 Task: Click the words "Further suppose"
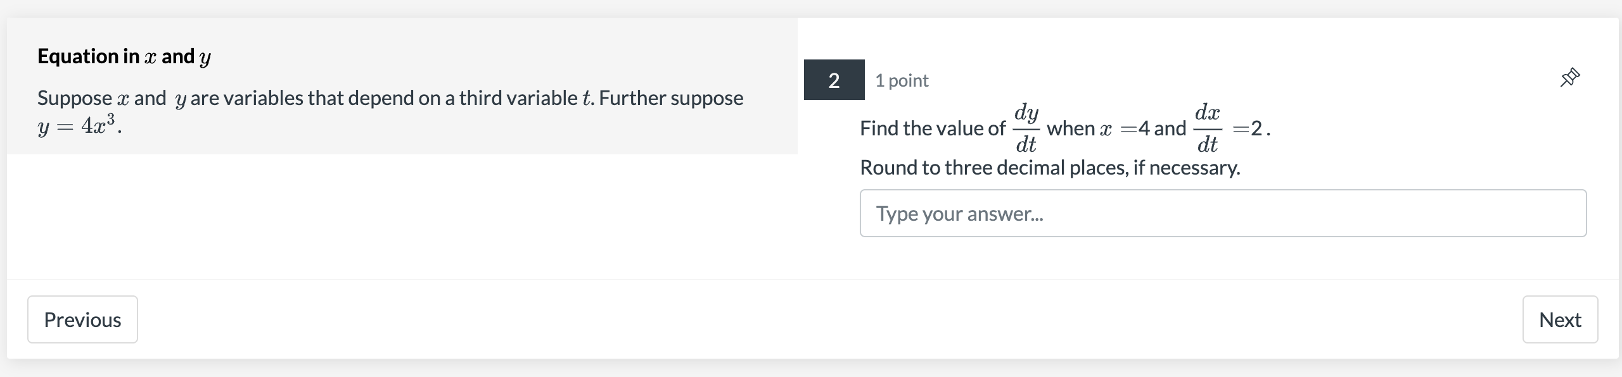(671, 98)
